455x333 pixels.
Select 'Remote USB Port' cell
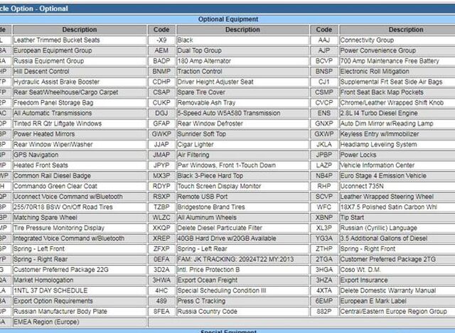pyautogui.click(x=242, y=197)
